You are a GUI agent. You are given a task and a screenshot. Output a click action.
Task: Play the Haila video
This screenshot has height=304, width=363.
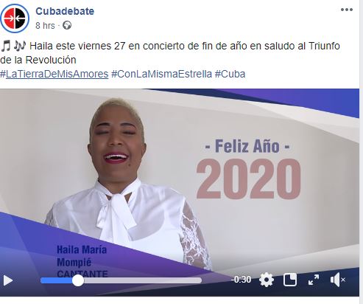pos(8,280)
